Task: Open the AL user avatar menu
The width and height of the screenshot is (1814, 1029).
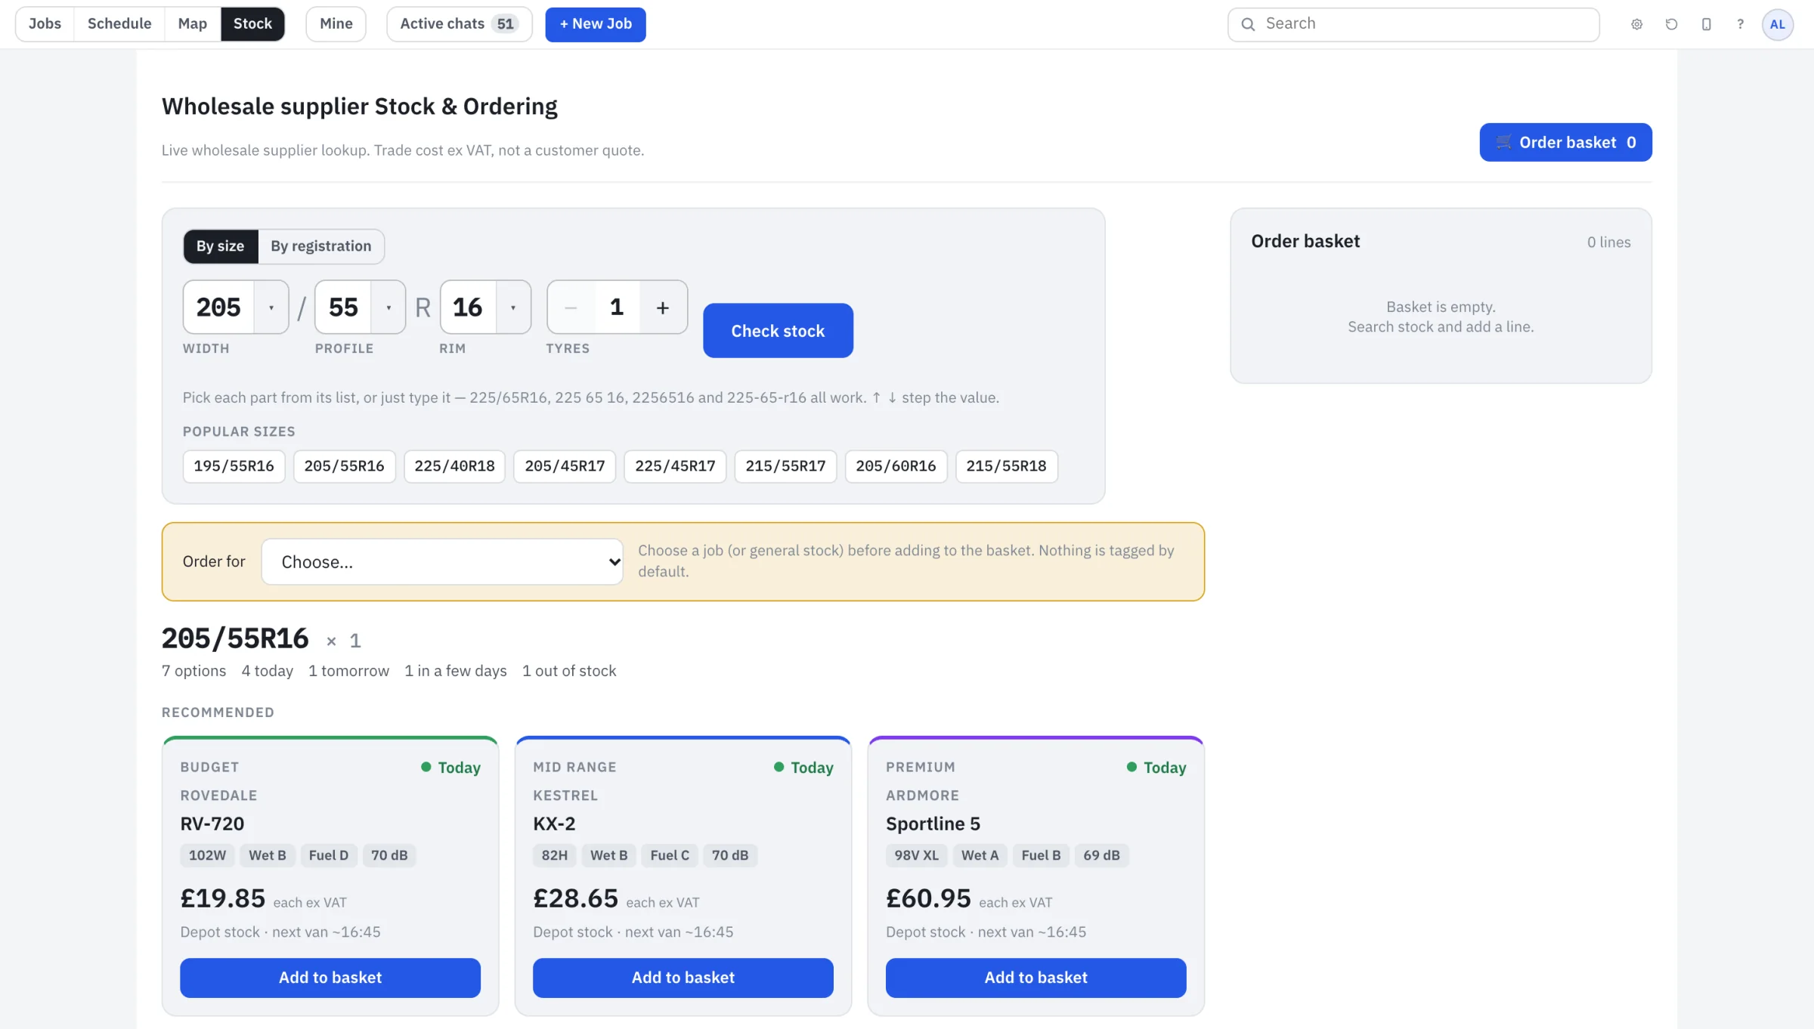Action: tap(1777, 24)
